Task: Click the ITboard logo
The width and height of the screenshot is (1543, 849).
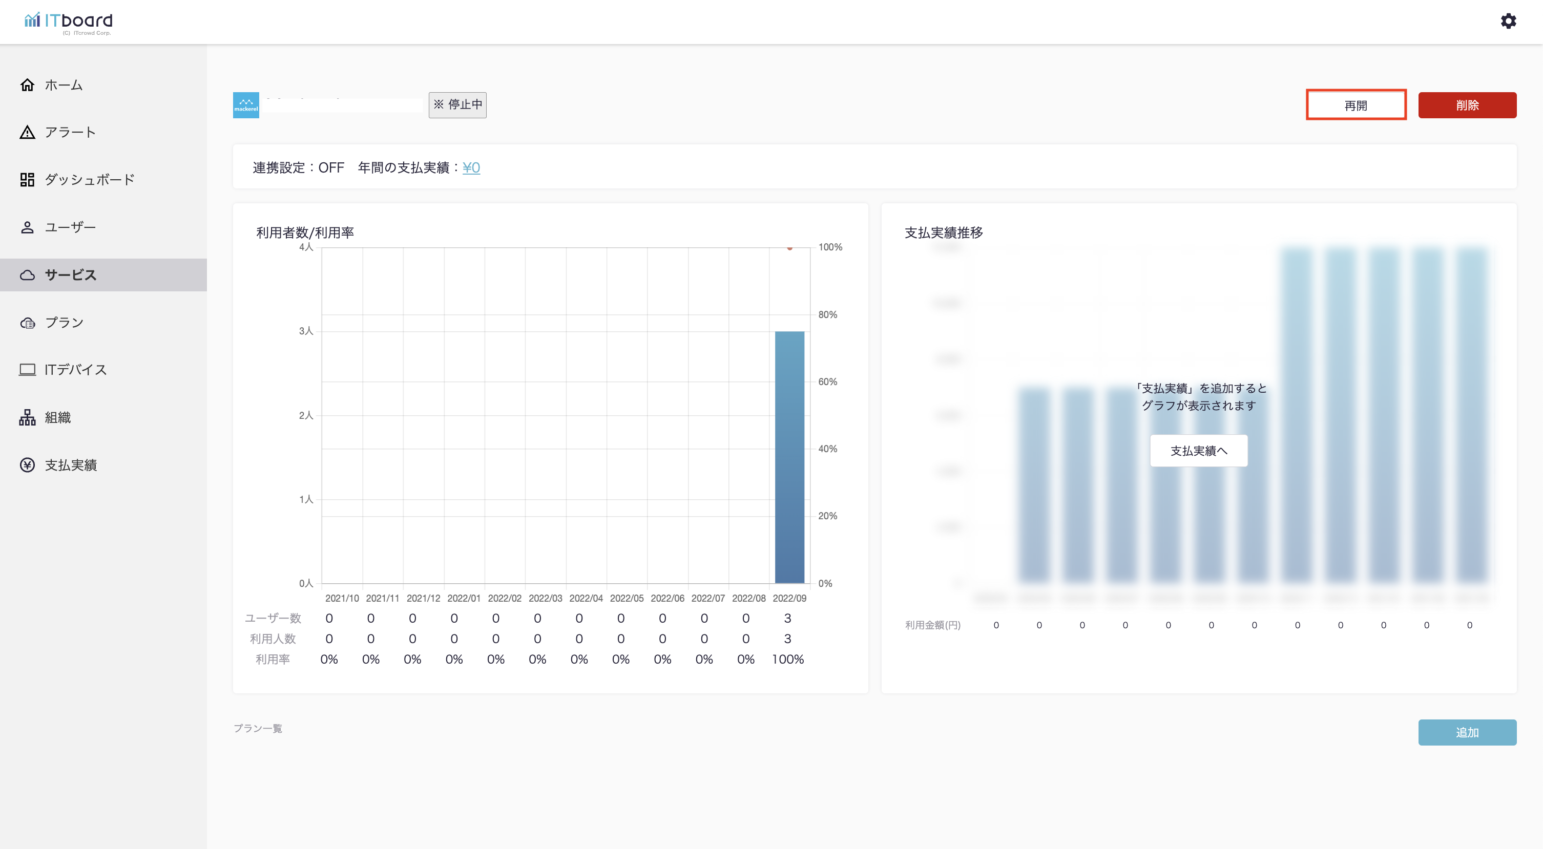Action: click(x=68, y=22)
